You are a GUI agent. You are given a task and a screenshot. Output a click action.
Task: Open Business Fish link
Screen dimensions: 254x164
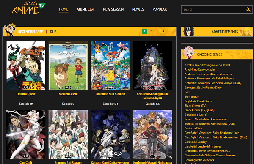[193, 128]
